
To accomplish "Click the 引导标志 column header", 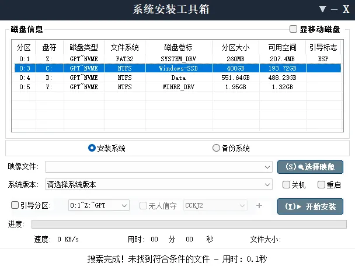I will point(323,47).
